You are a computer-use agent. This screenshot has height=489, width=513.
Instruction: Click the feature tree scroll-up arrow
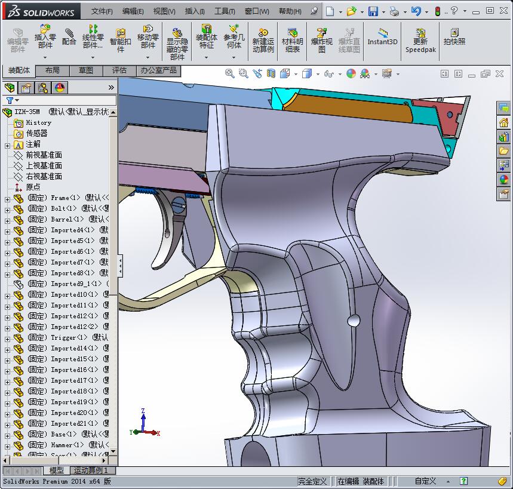pos(113,112)
